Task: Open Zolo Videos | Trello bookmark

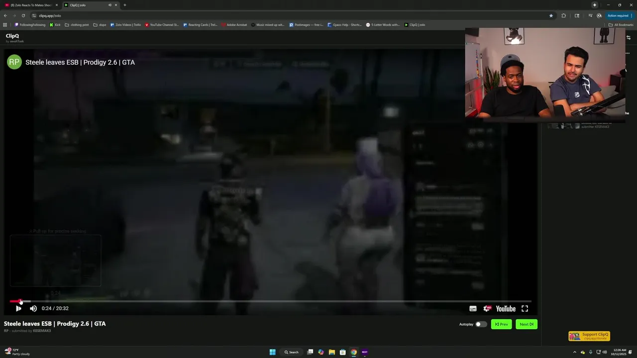Action: pyautogui.click(x=125, y=25)
